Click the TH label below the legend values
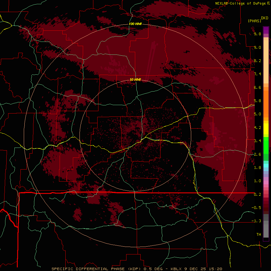 (259, 235)
